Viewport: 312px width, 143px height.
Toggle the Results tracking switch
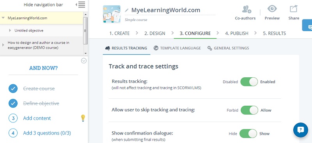pyautogui.click(x=249, y=82)
